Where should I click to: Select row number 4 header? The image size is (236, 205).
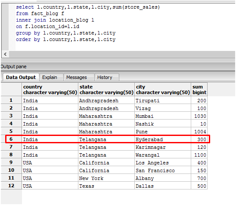pos(11,123)
